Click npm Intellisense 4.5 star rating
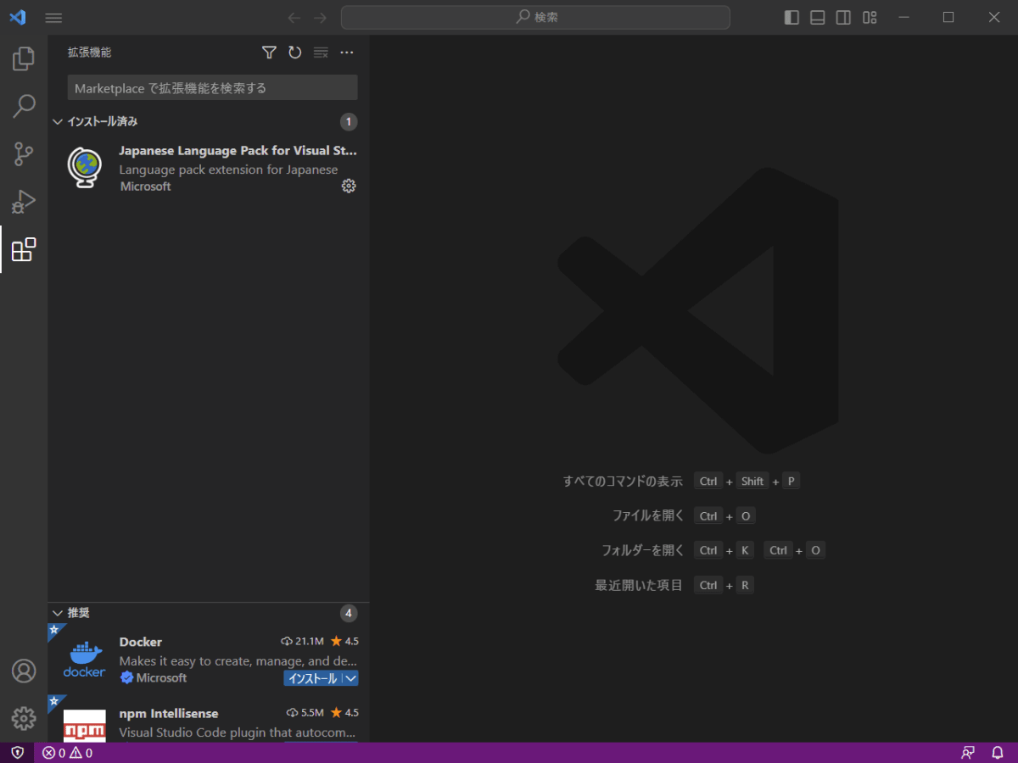 point(344,713)
